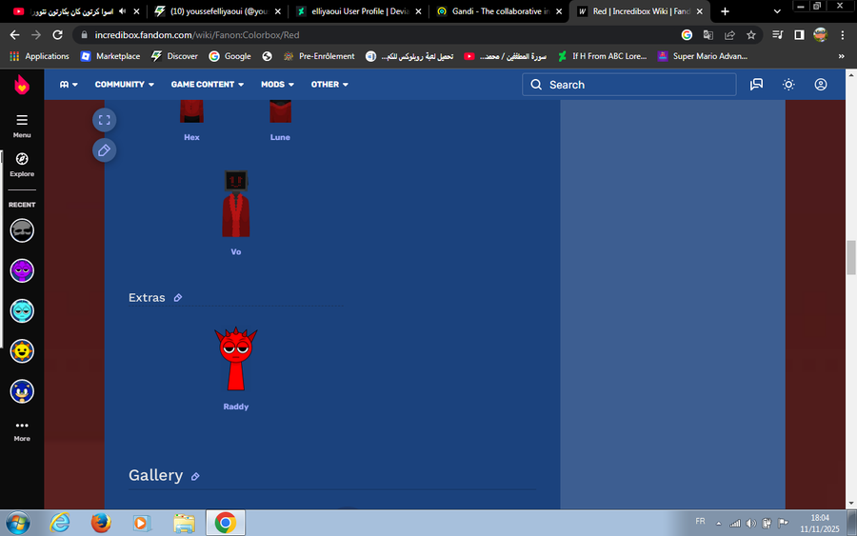Expand the GAME CONTENT dropdown
This screenshot has width=857, height=536.
click(208, 85)
